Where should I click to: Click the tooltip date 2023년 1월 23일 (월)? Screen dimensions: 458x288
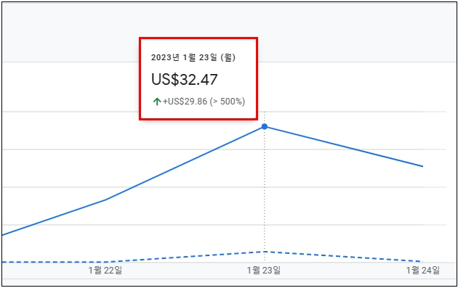tap(193, 57)
